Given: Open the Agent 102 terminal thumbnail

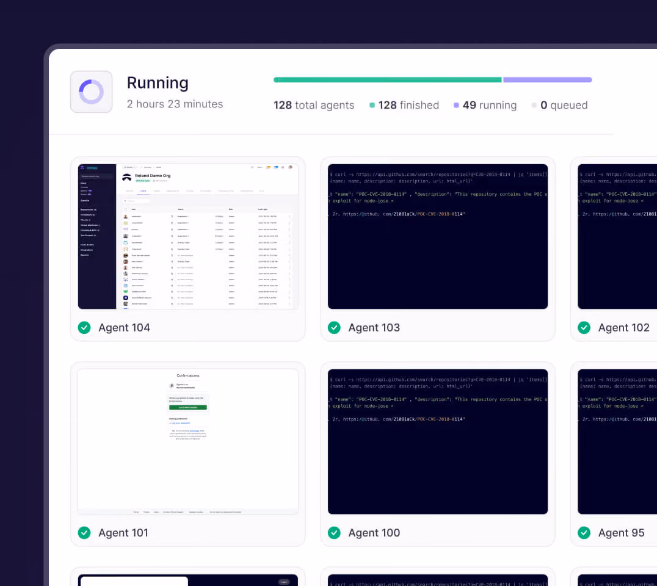Looking at the screenshot, I should [x=617, y=237].
